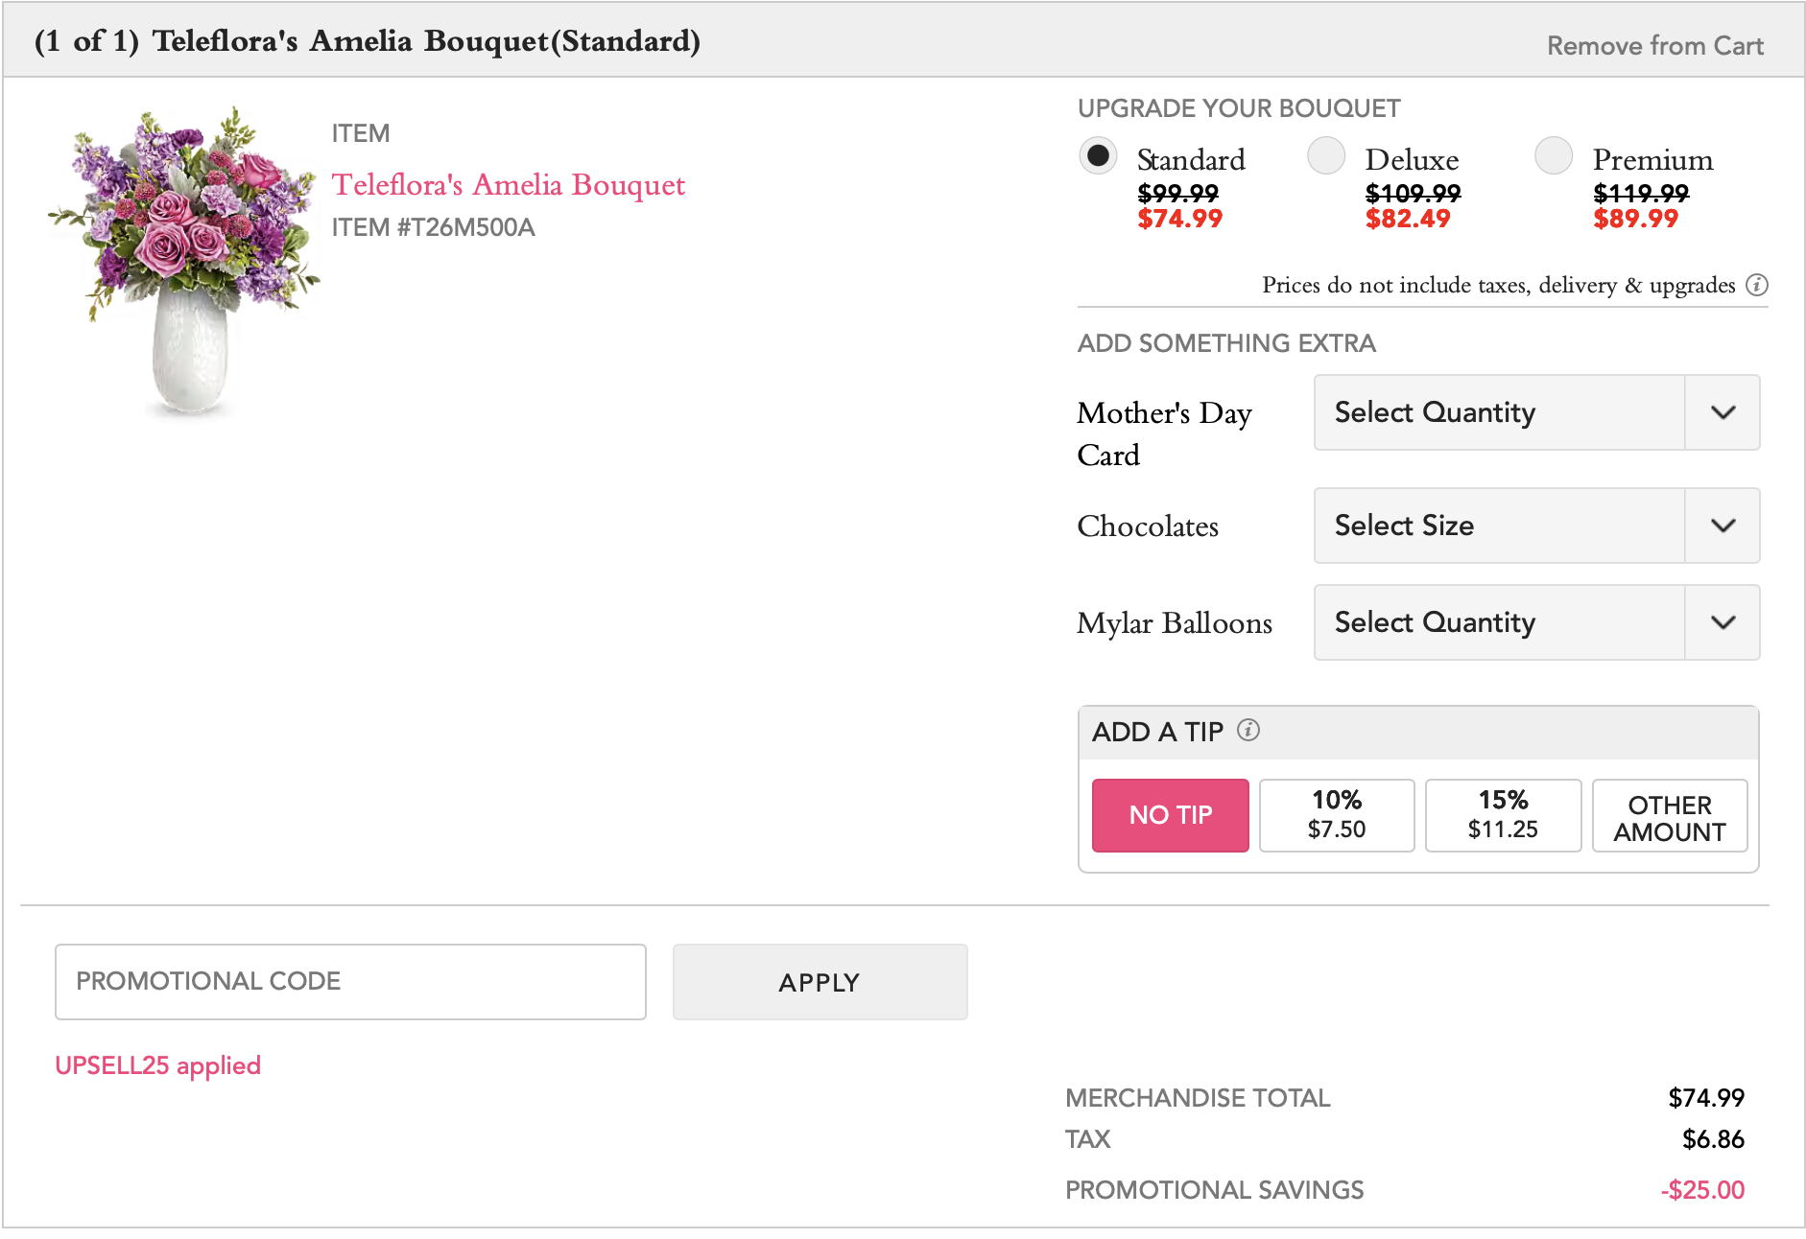Click the Promotional Savings -$25.00 amount
Viewport: 1806px width, 1239px height.
tap(1702, 1190)
